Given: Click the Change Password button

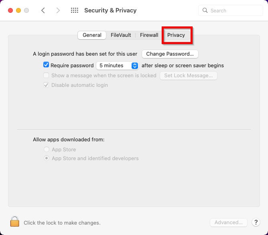Looking at the screenshot, I should tap(170, 54).
